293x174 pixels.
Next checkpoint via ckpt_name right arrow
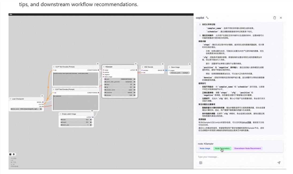tap(41, 109)
